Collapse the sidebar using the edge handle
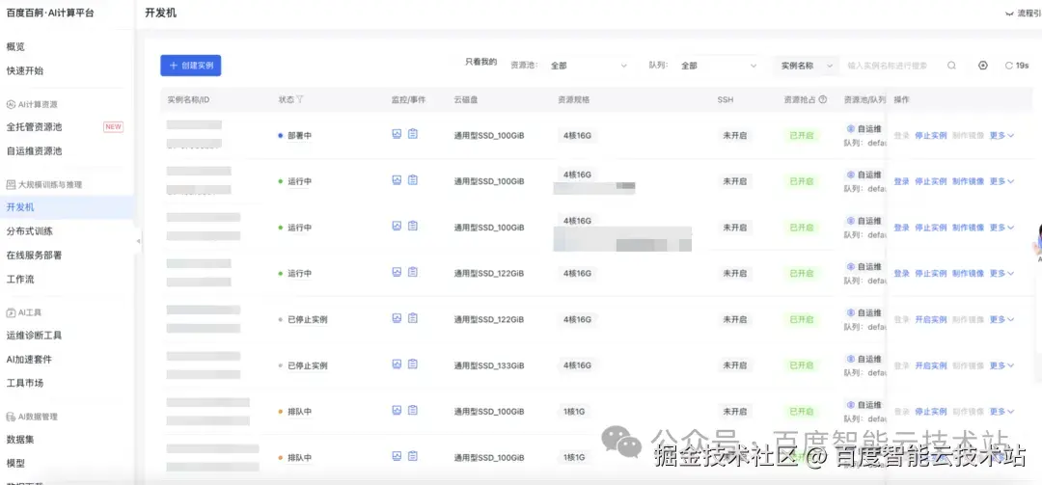Viewport: 1042px width, 485px height. pos(138,241)
